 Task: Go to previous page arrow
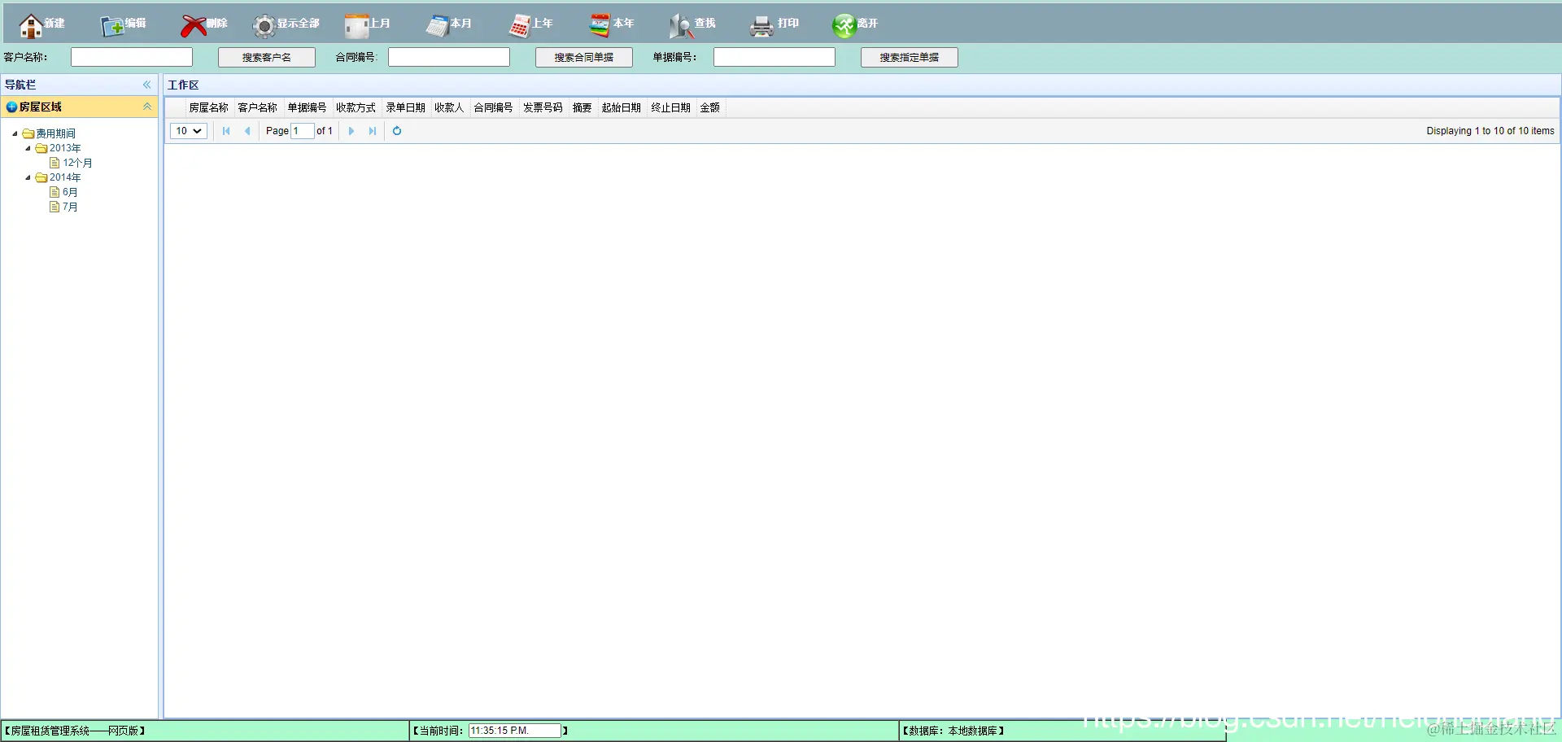coord(247,131)
